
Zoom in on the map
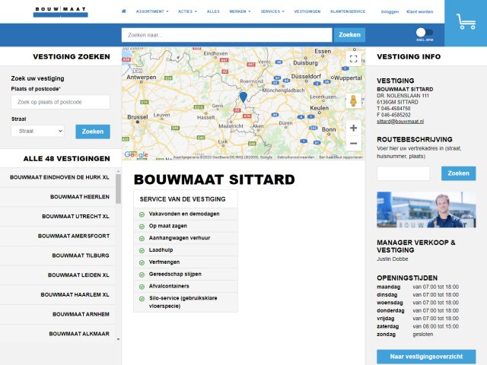(353, 128)
